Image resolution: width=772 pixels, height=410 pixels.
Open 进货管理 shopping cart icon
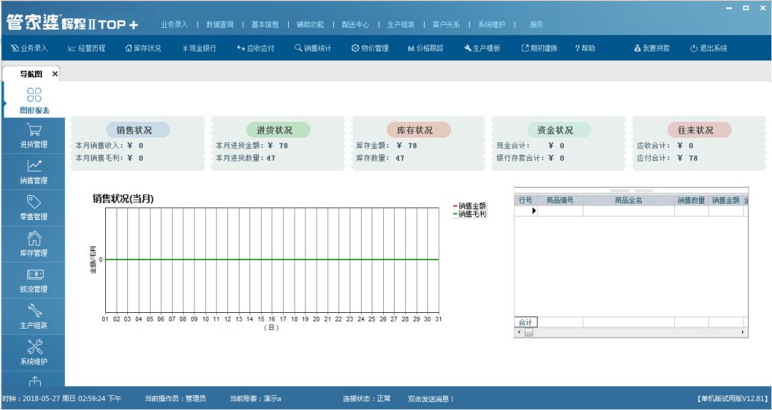[34, 130]
